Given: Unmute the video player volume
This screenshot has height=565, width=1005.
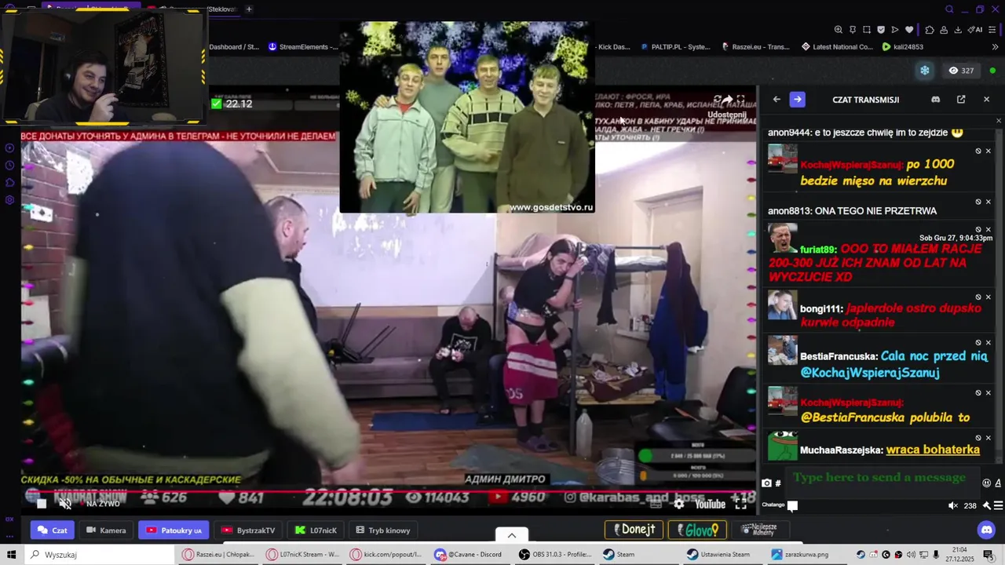Looking at the screenshot, I should coord(66,504).
